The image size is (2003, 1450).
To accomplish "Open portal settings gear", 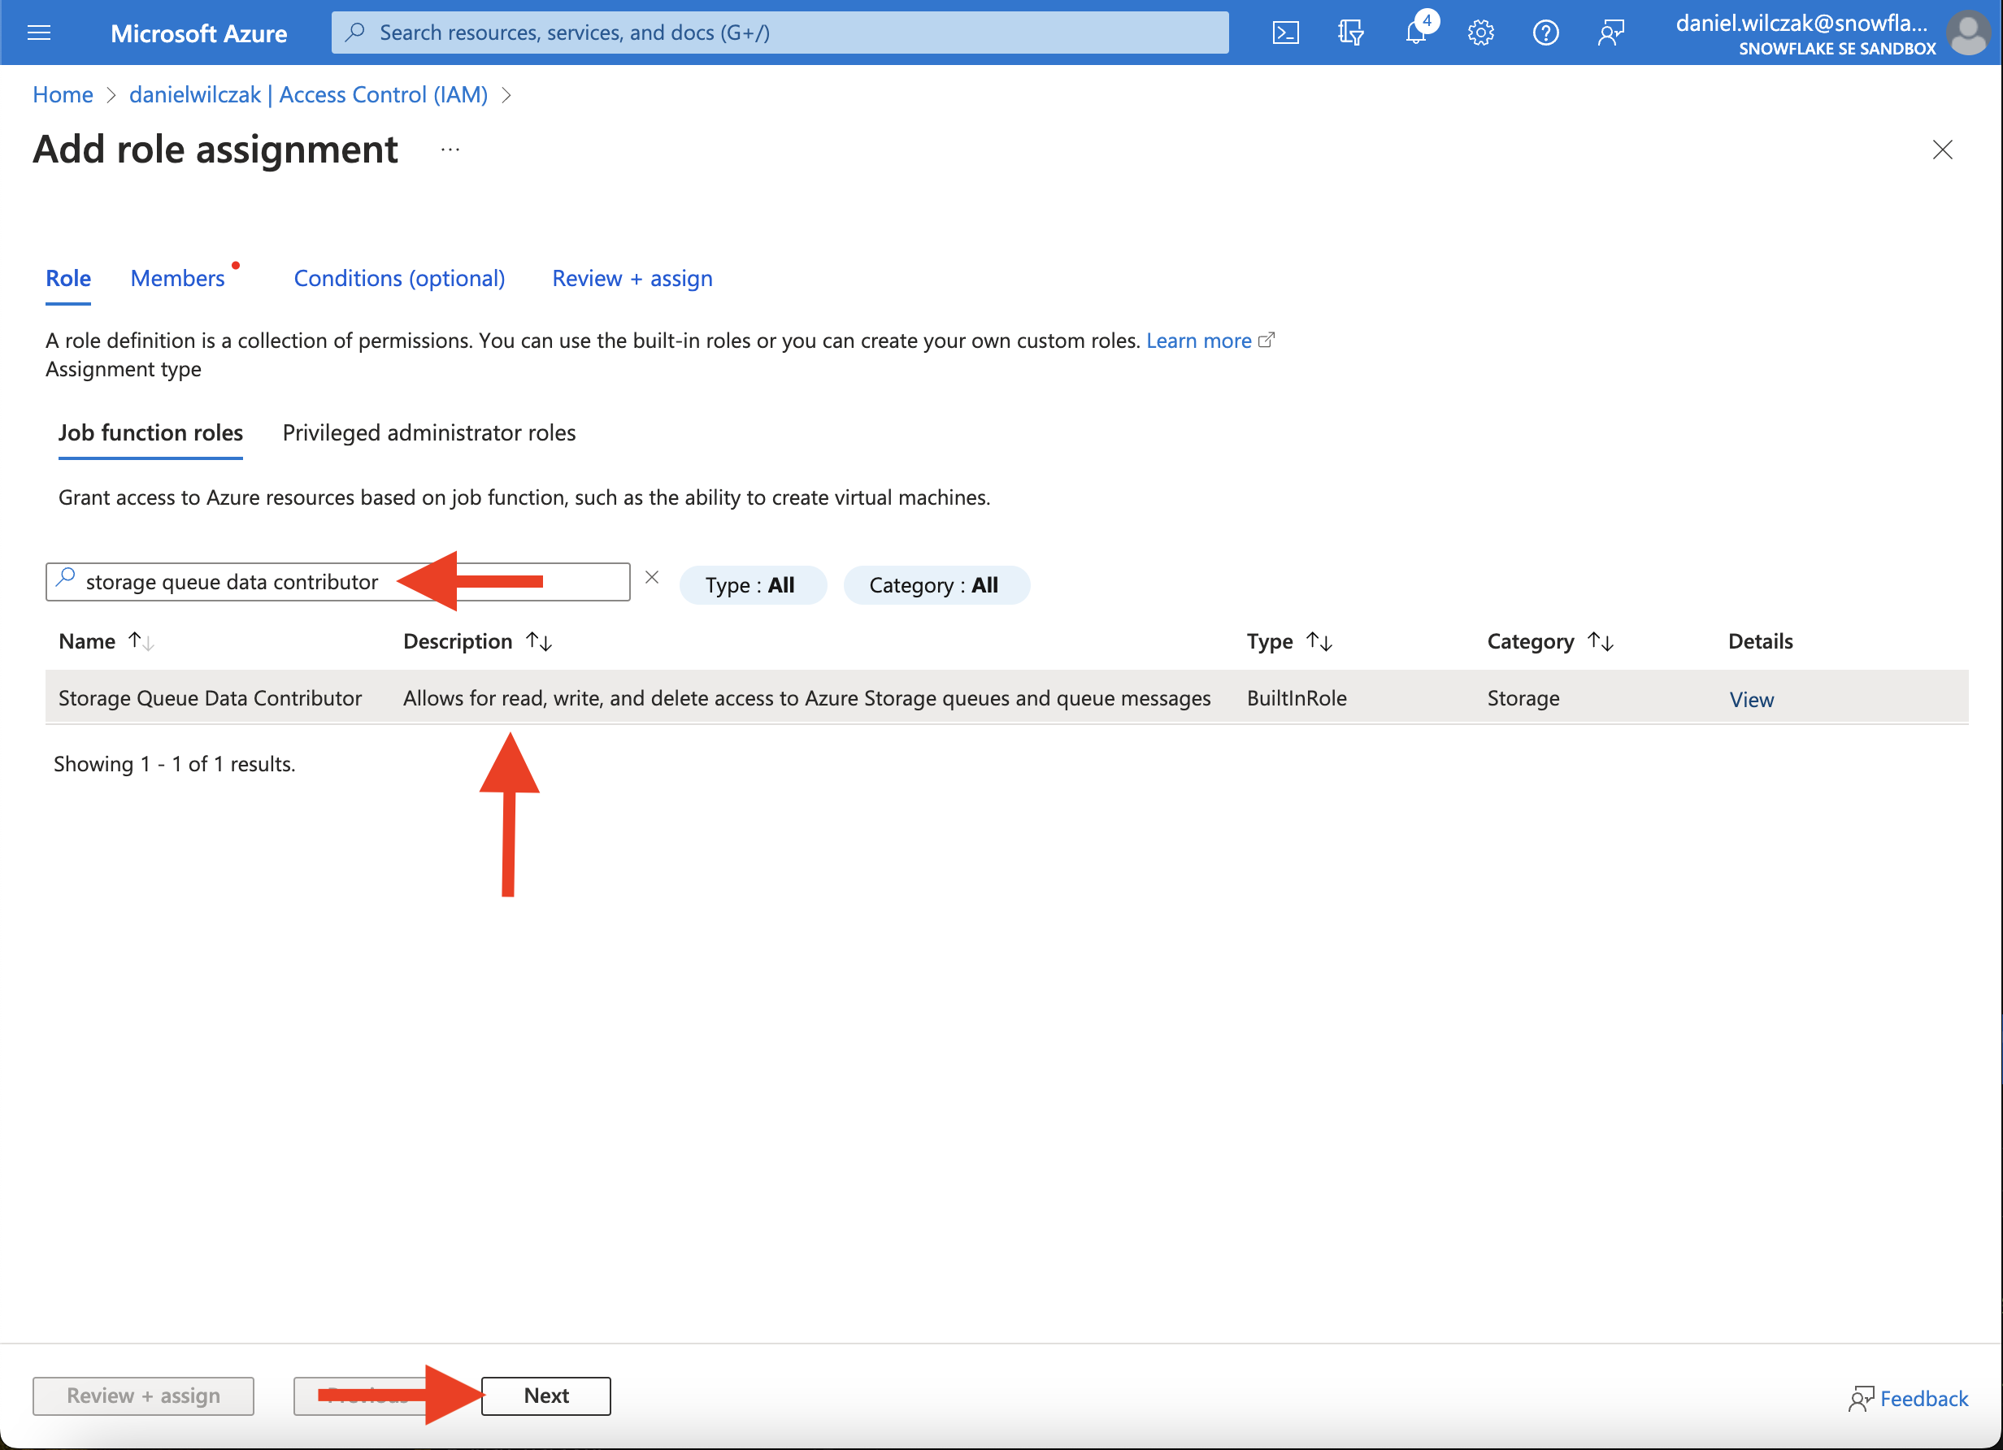I will (x=1481, y=33).
